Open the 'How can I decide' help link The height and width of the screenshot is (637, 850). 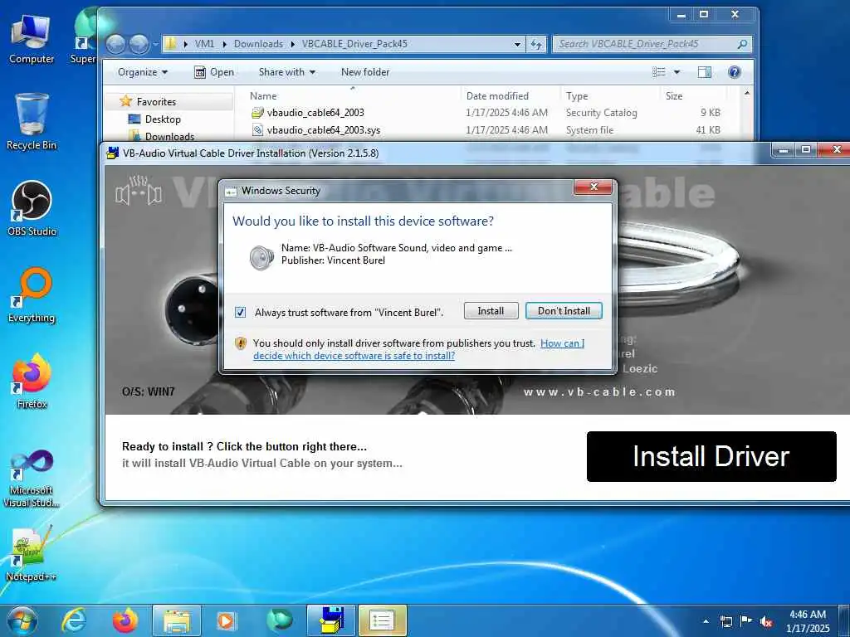point(418,349)
